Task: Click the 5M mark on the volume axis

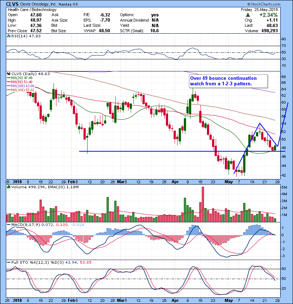Action: 284,187
